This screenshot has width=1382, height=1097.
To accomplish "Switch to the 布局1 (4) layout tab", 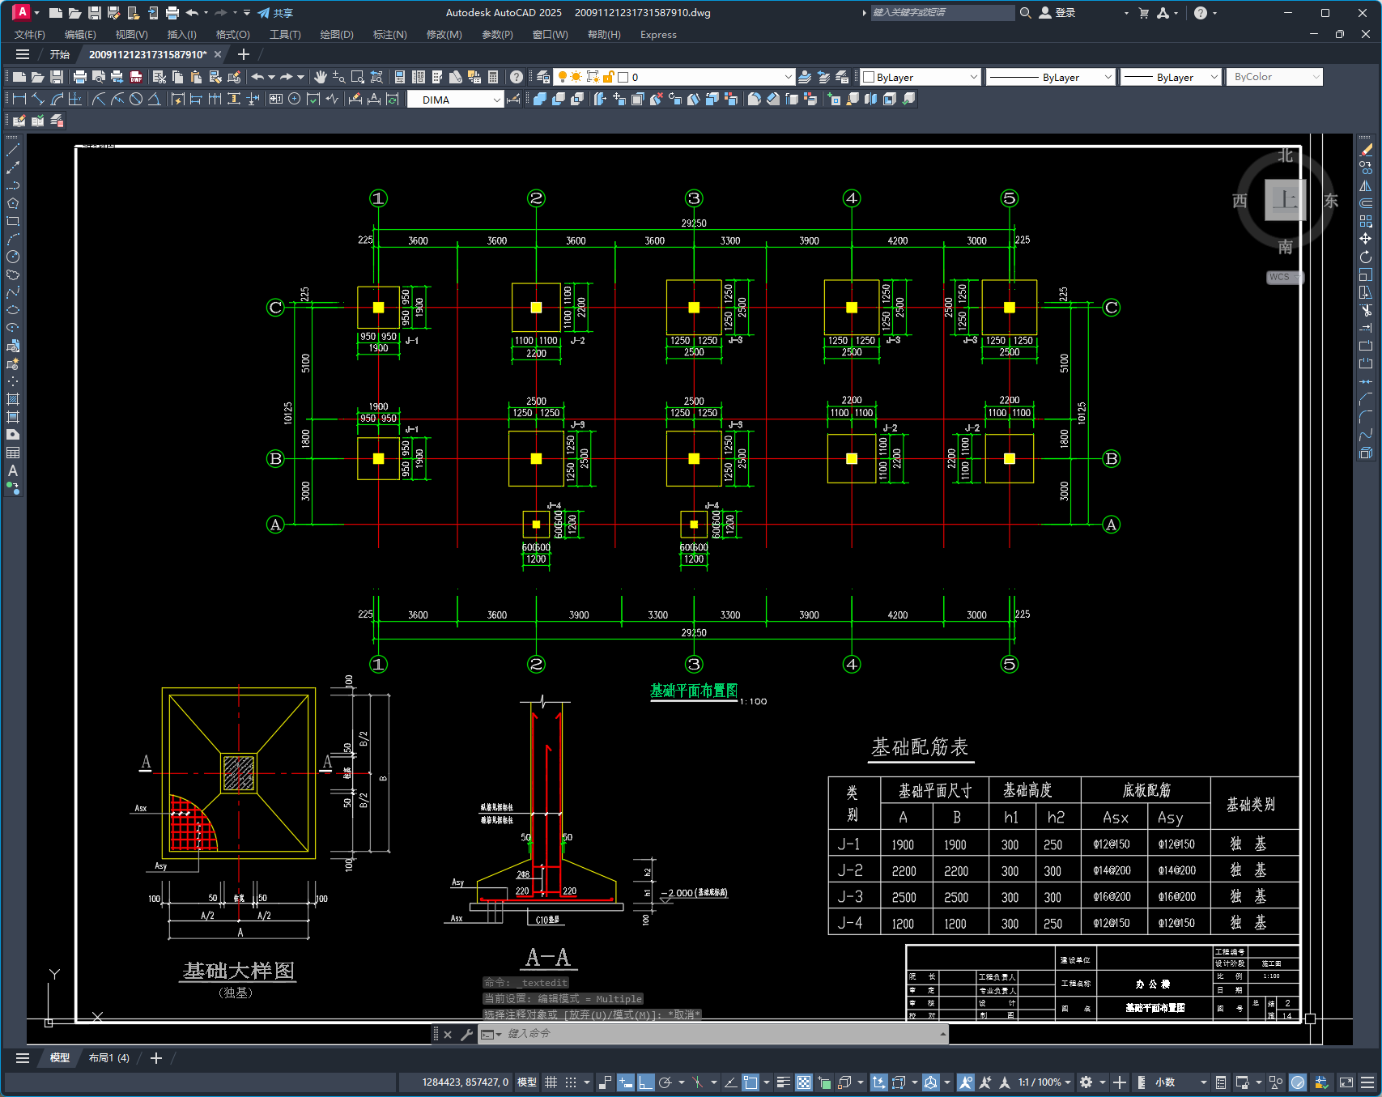I will click(x=109, y=1058).
